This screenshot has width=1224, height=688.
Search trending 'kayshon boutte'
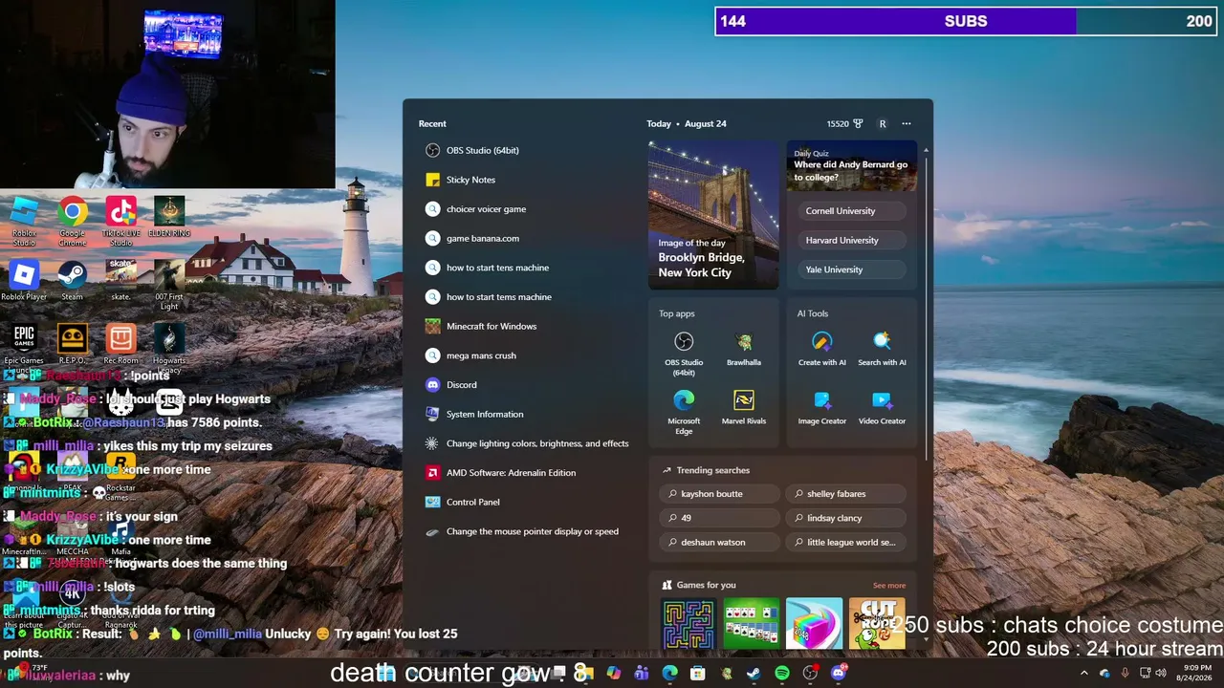719,494
